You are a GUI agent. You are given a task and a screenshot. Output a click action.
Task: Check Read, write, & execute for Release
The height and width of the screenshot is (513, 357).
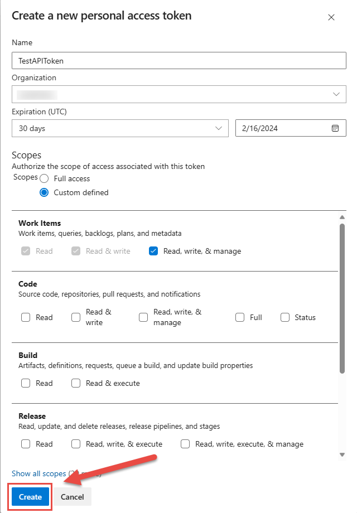pyautogui.click(x=76, y=444)
